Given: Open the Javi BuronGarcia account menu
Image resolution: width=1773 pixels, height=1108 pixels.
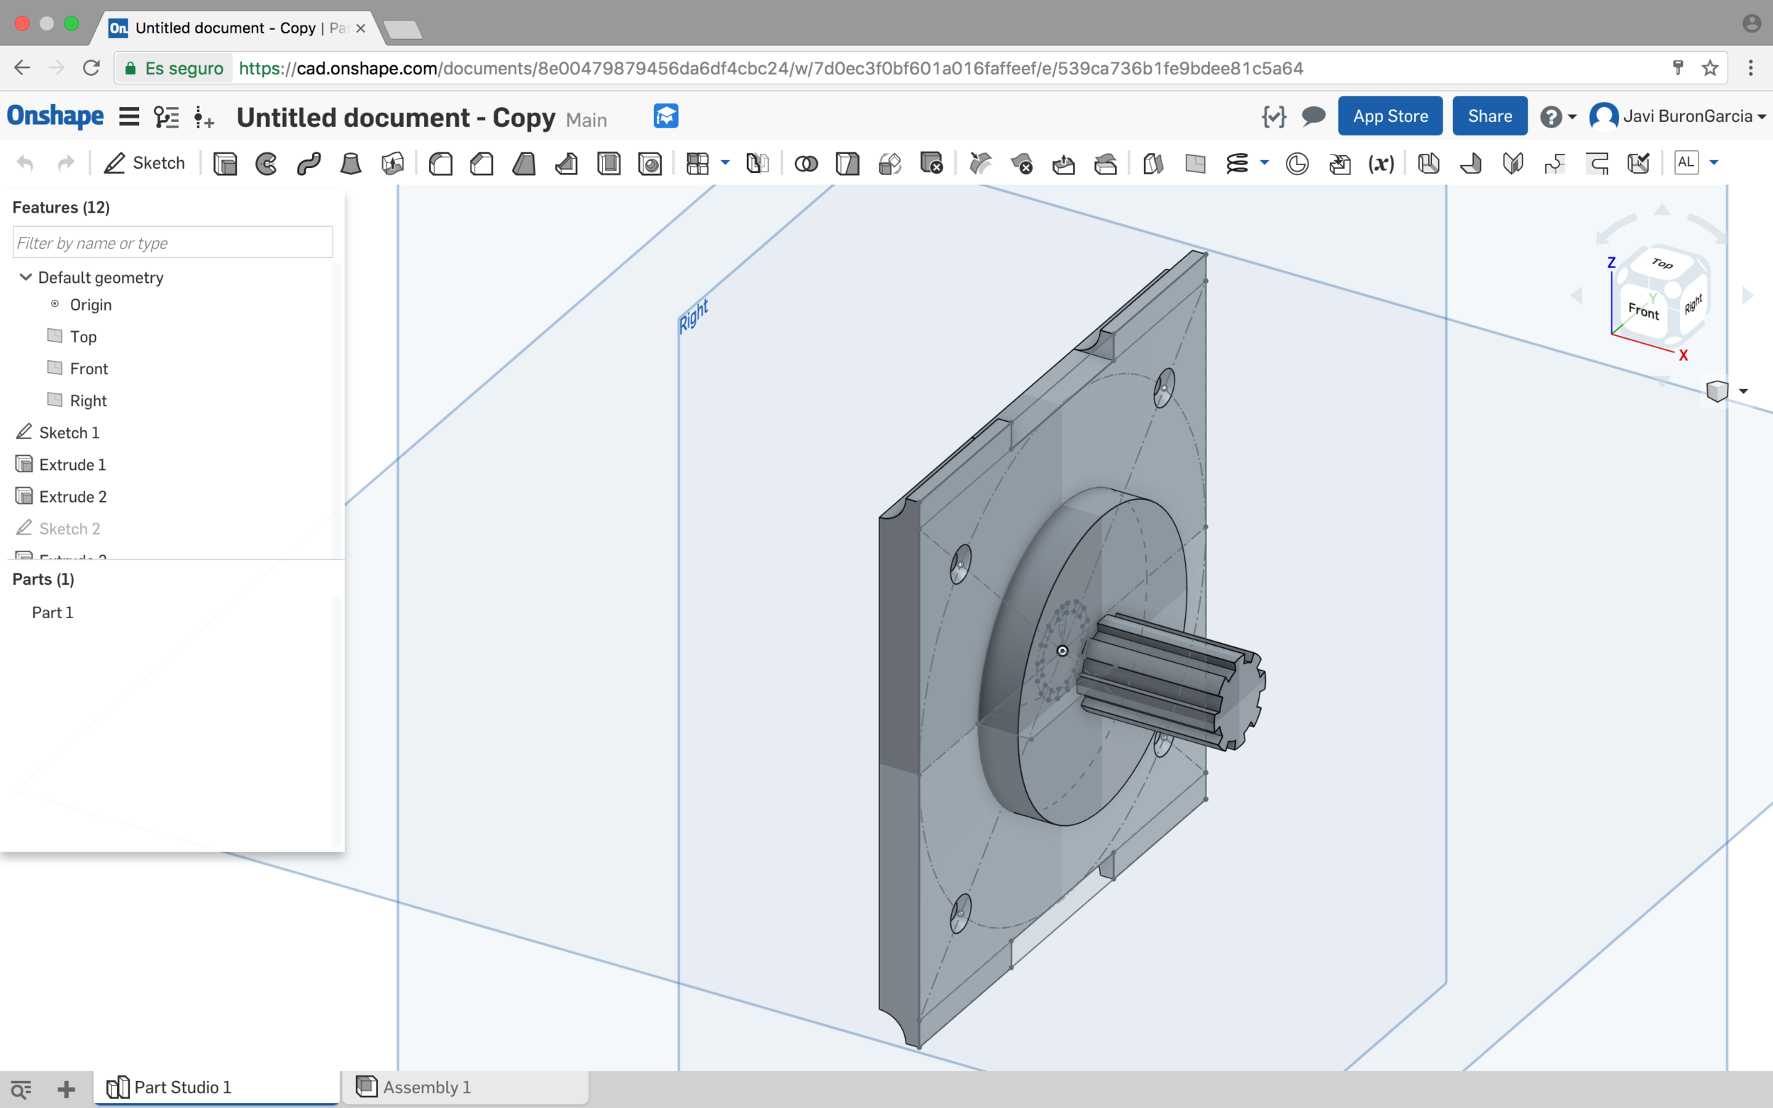Looking at the screenshot, I should [x=1678, y=116].
